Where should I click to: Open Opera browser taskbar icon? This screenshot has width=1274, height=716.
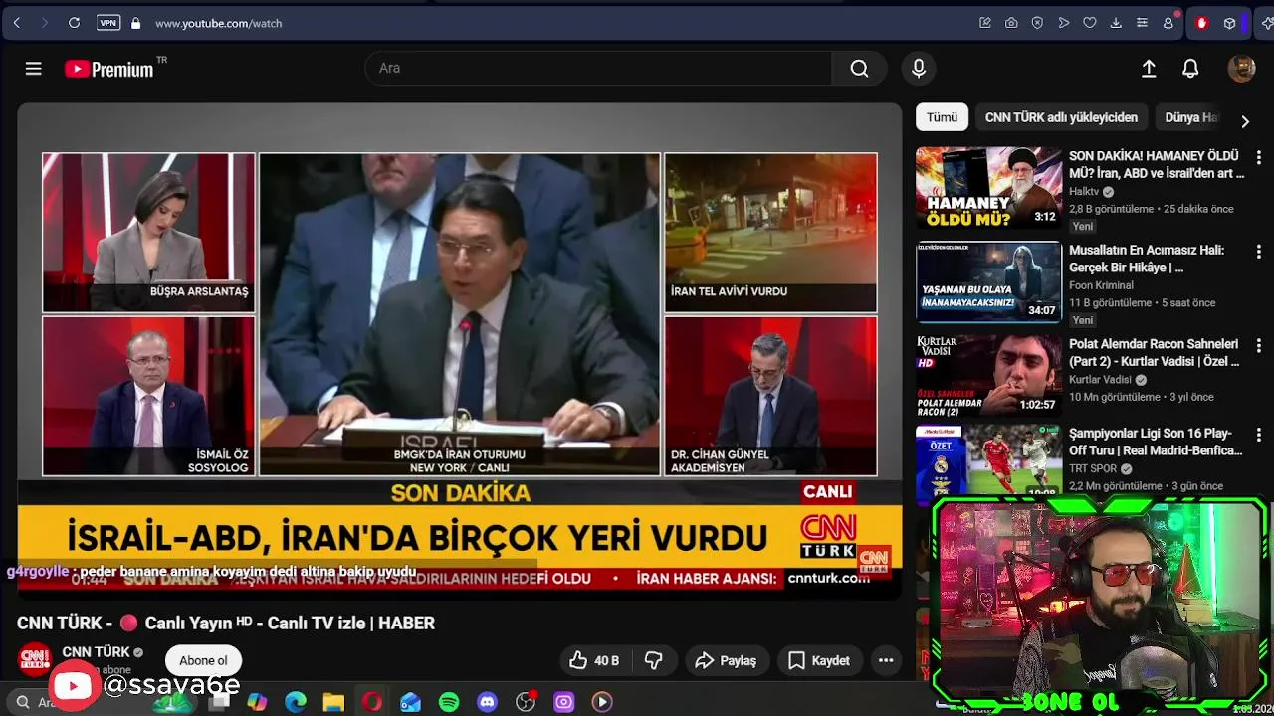[372, 702]
